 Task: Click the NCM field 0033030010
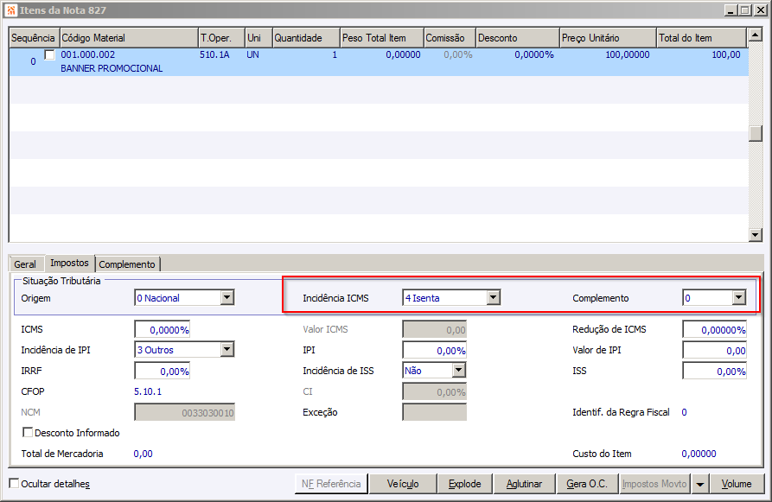click(x=185, y=412)
